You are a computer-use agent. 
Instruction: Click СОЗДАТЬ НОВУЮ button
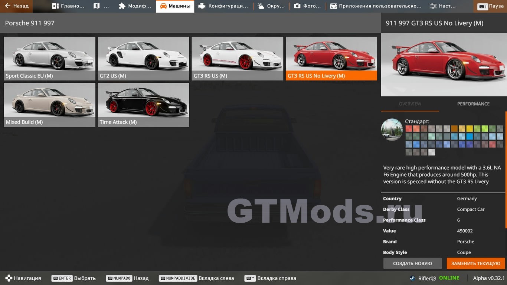point(412,263)
